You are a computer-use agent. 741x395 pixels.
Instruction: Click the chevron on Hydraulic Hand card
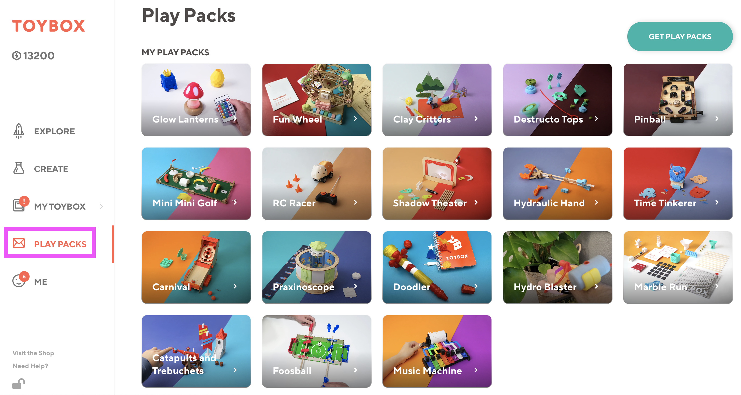pos(597,202)
